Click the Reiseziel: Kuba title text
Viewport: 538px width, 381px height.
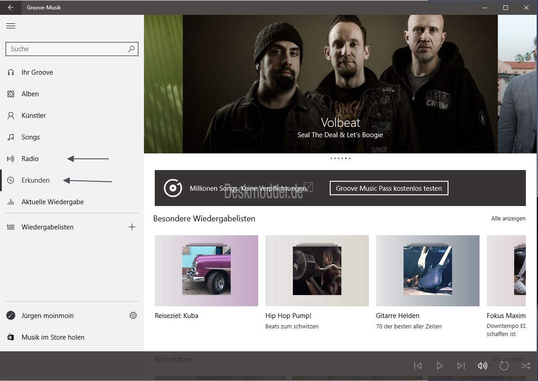coord(176,316)
